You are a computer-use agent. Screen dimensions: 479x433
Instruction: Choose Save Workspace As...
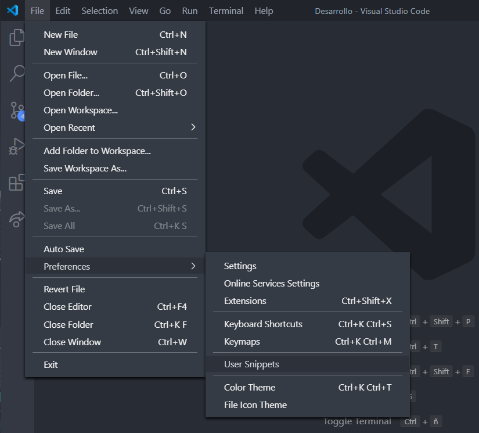pos(115,168)
